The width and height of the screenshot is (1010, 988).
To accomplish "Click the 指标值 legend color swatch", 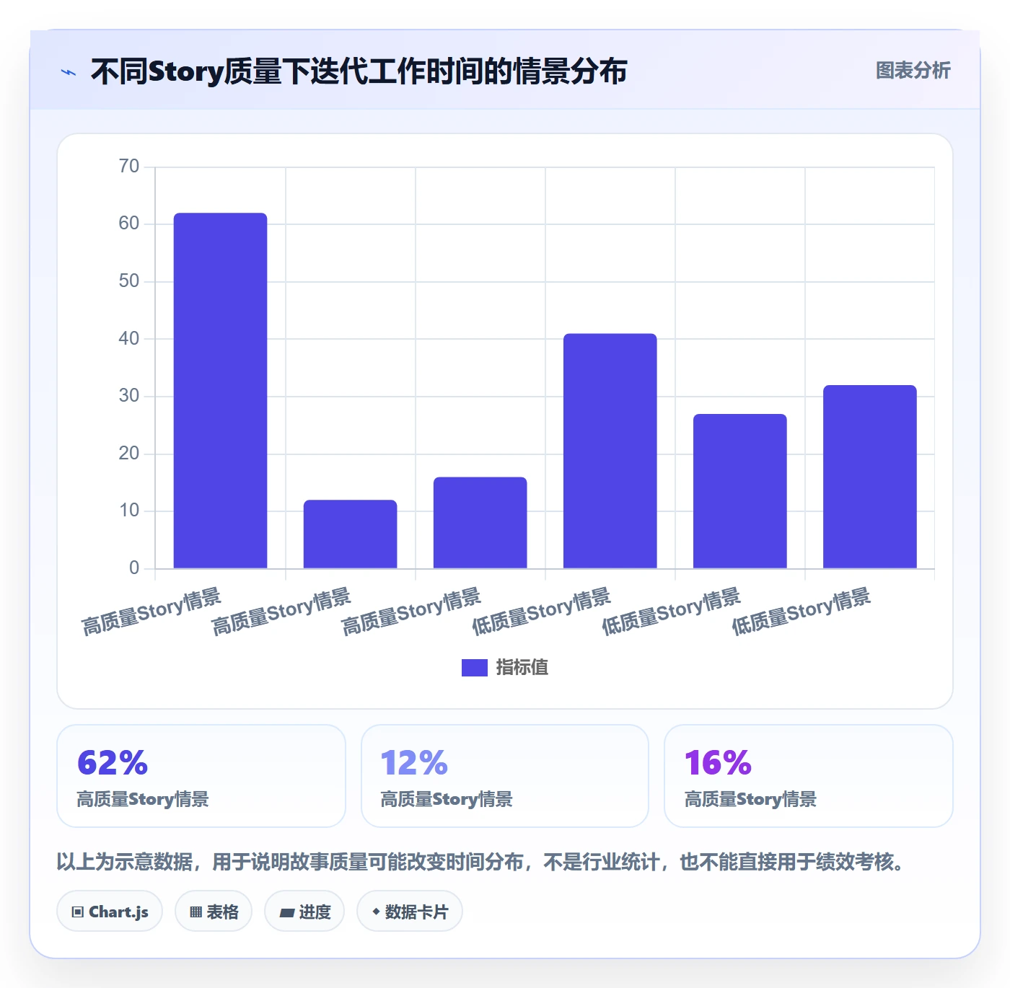I will coord(475,668).
